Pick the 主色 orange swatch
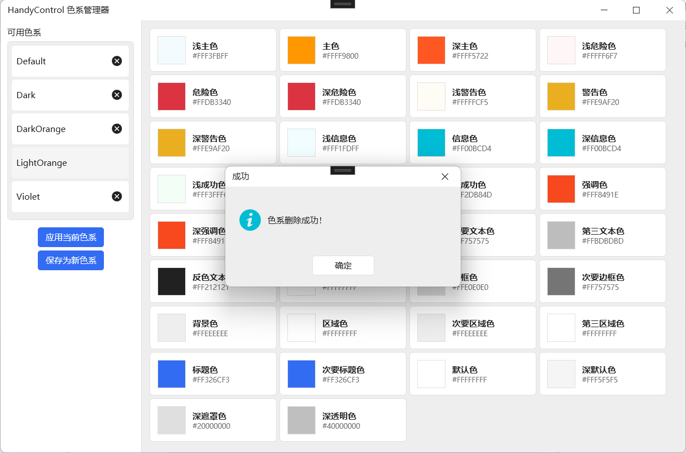 coord(302,50)
